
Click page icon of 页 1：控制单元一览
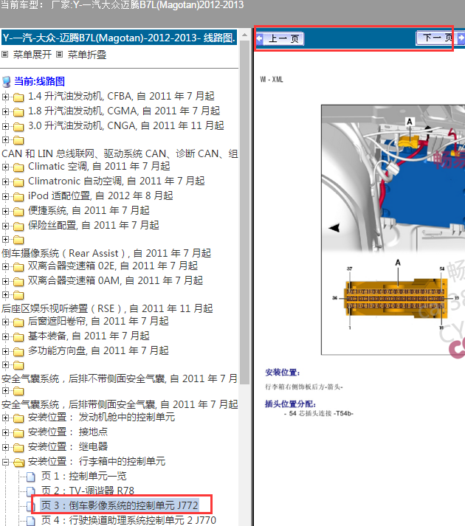tap(31, 477)
